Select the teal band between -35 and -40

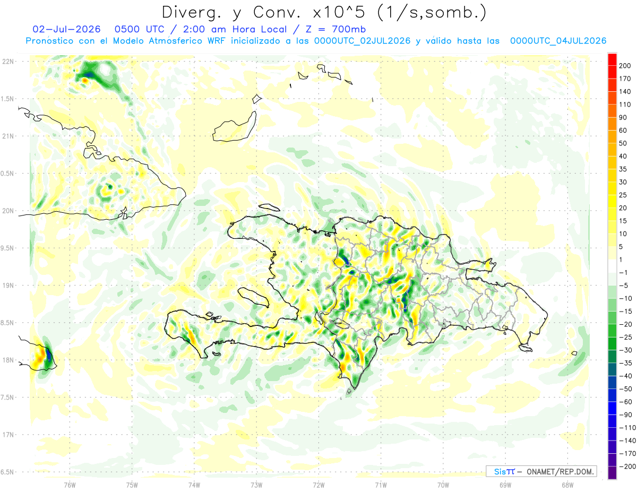pos(613,369)
